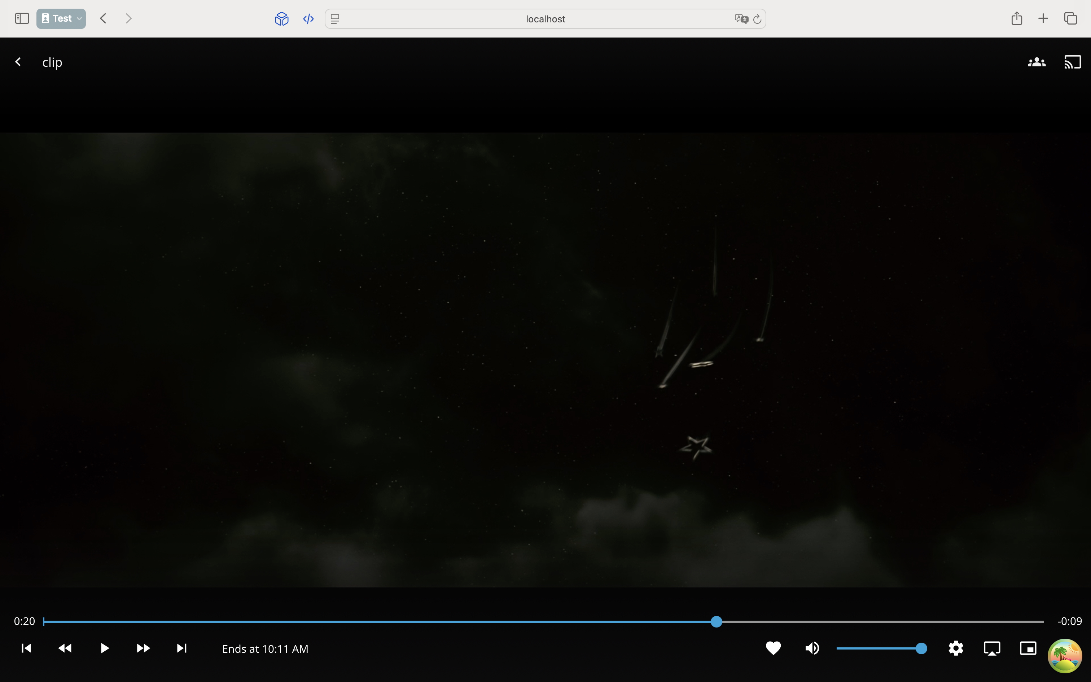The image size is (1091, 682).
Task: Open the playback settings gear
Action: (x=956, y=648)
